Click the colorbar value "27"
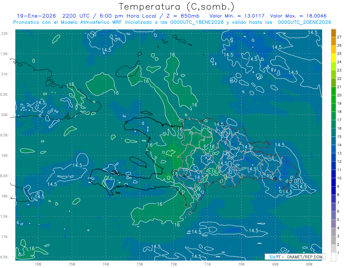This screenshot has height=268, width=347. click(339, 37)
